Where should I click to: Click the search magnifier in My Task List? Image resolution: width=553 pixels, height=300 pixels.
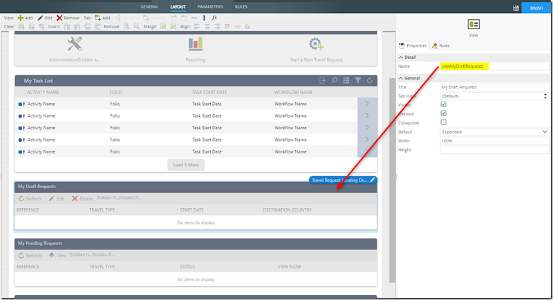point(335,81)
